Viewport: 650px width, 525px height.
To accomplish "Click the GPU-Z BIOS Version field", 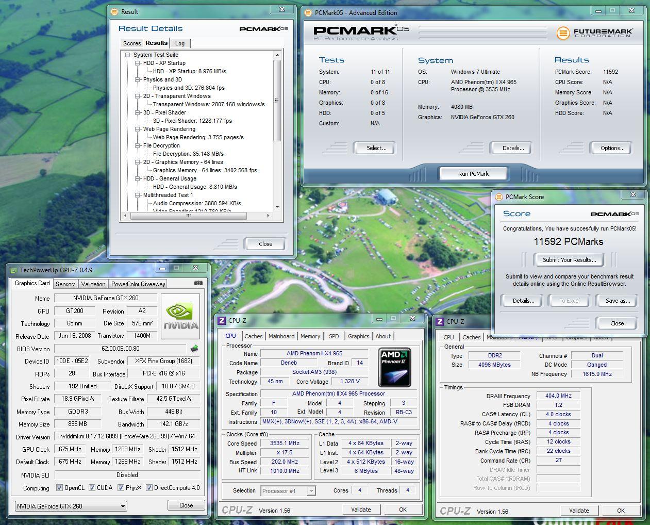I will 121,349.
